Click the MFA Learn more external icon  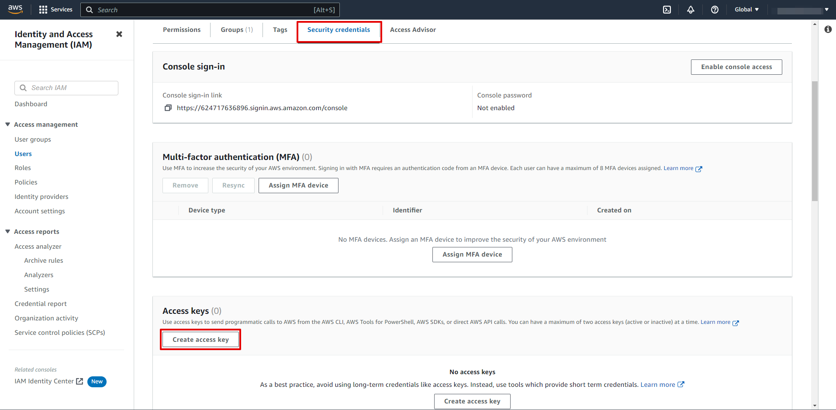coord(699,169)
